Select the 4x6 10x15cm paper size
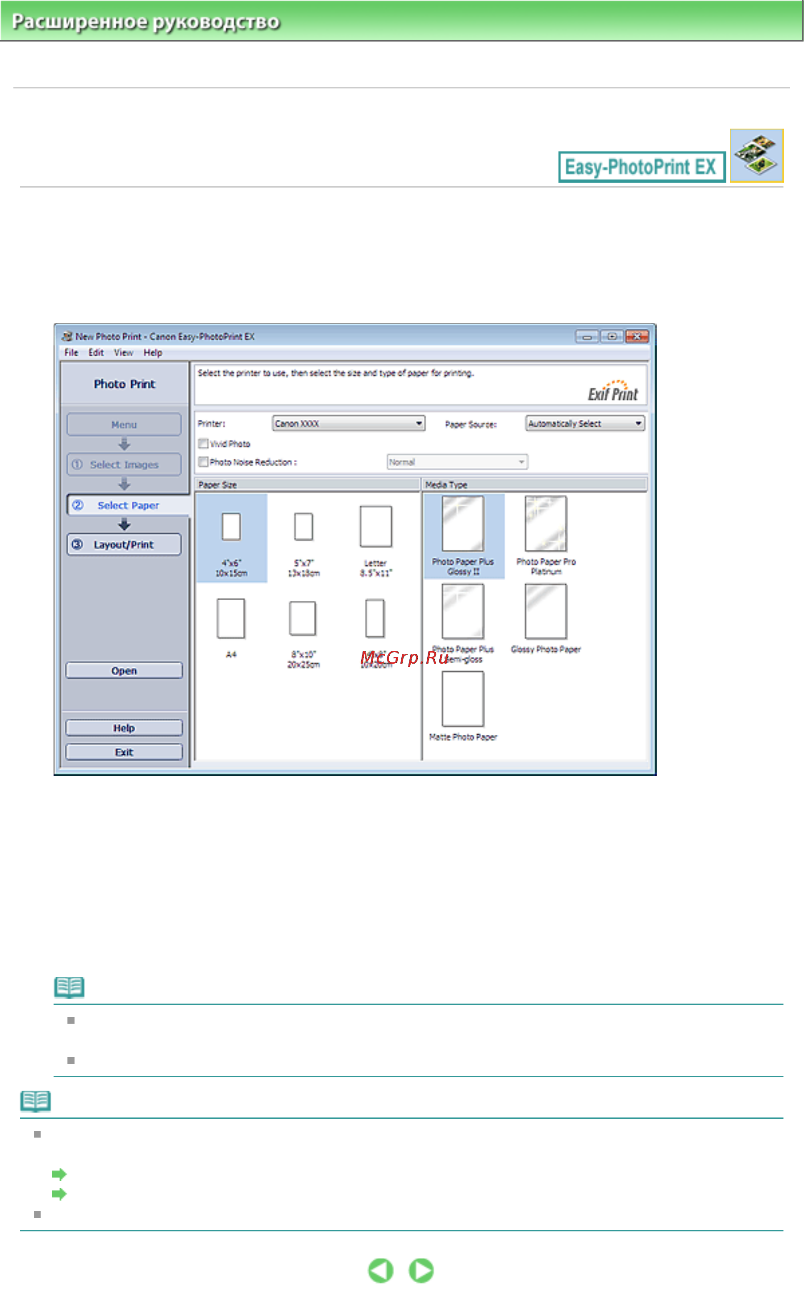 tap(231, 538)
